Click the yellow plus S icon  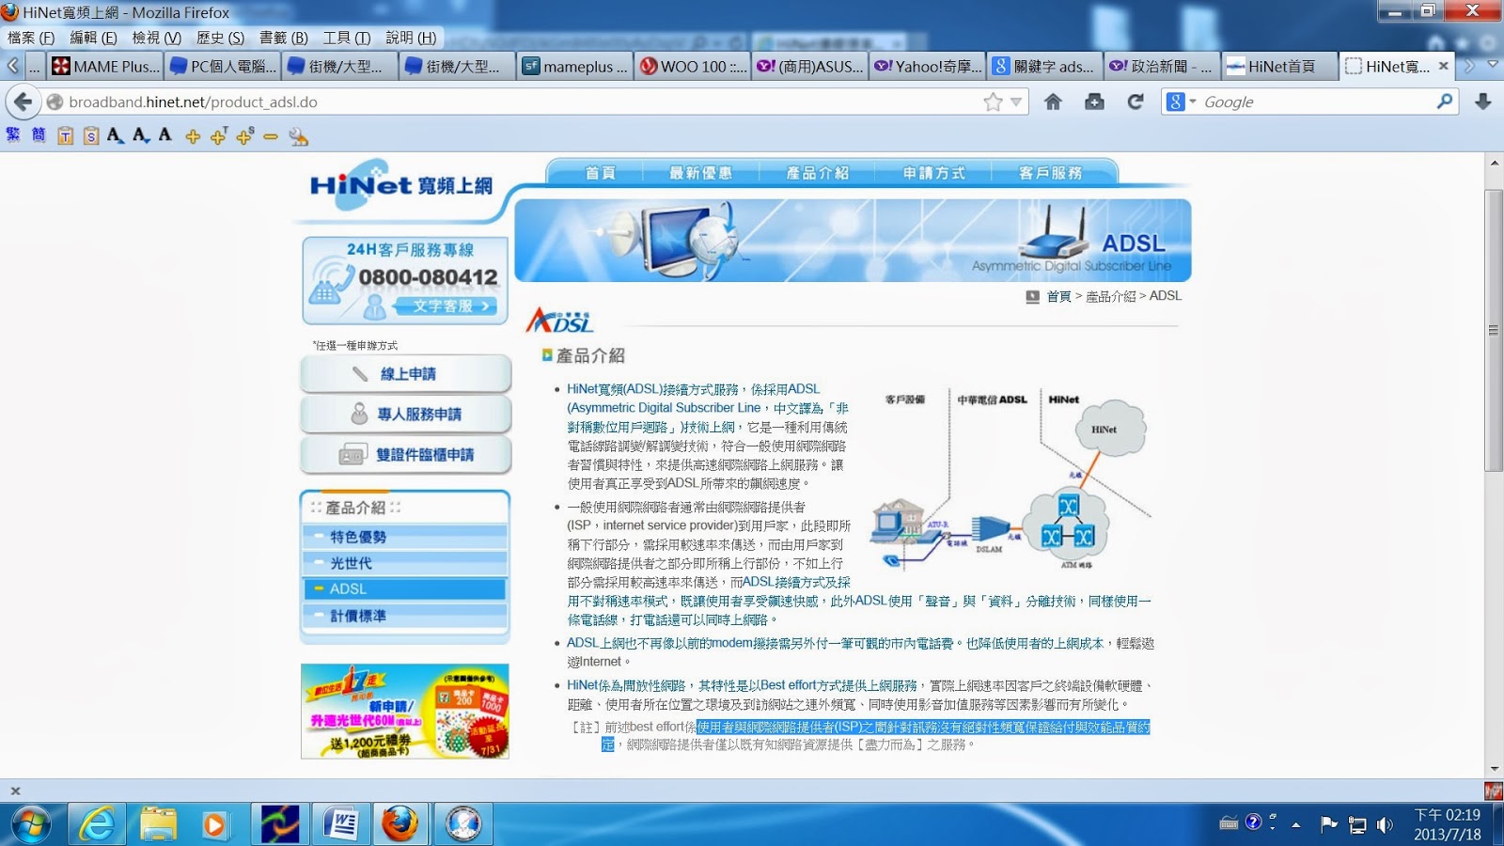click(x=245, y=136)
